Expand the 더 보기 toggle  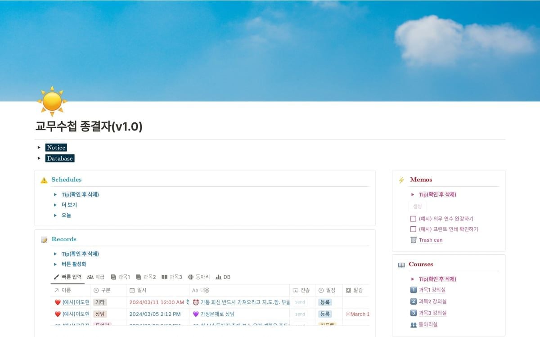(x=55, y=205)
